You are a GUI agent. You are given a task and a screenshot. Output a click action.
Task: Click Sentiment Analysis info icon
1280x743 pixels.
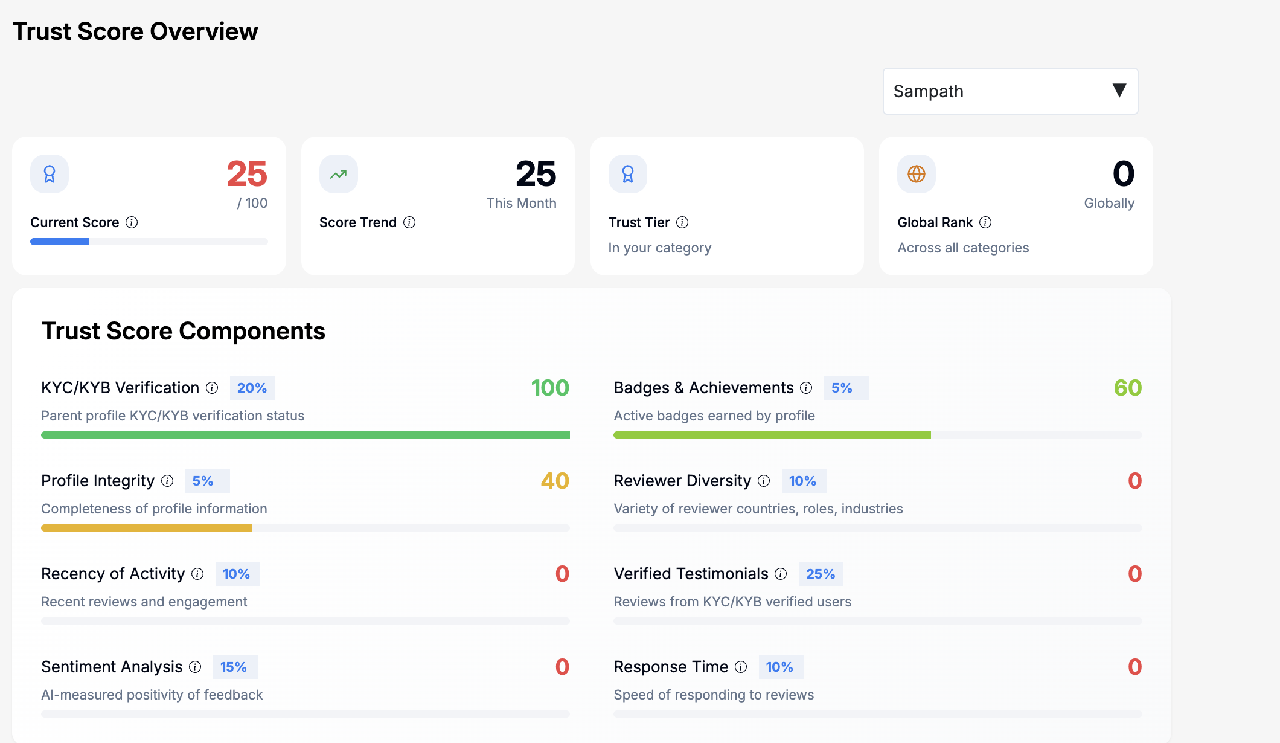tap(195, 667)
